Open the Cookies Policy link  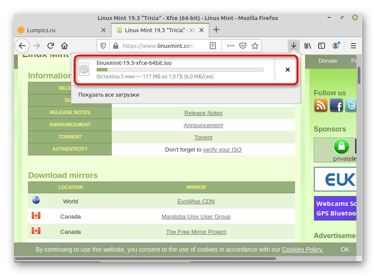tap(302, 249)
